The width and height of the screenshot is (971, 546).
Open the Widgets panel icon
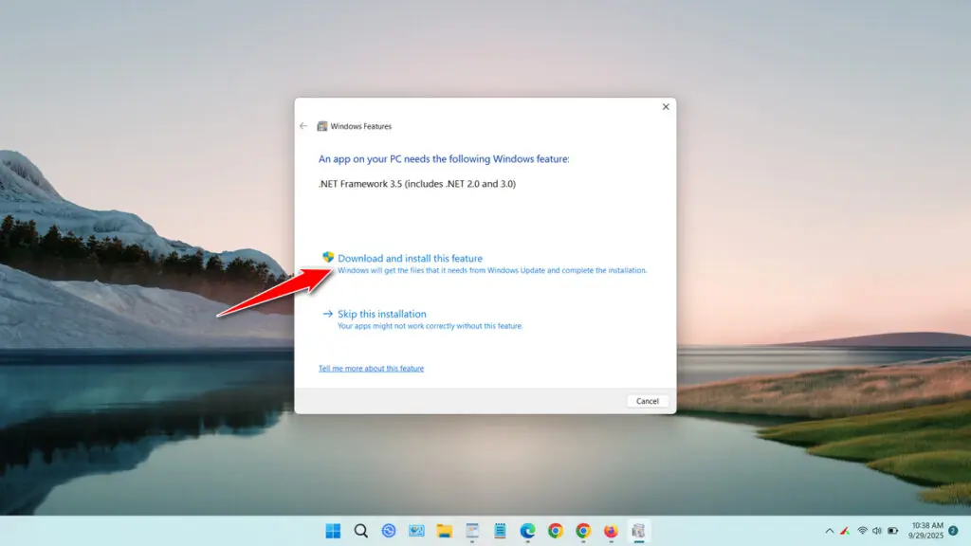(414, 531)
